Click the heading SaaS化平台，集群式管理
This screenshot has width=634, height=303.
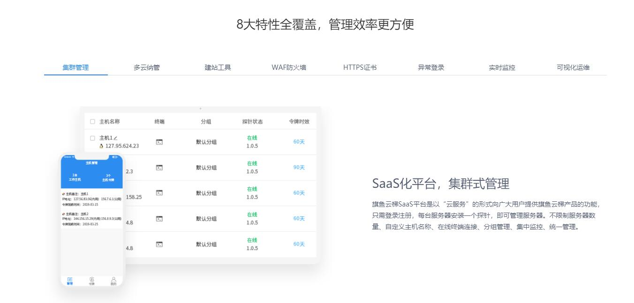click(441, 184)
